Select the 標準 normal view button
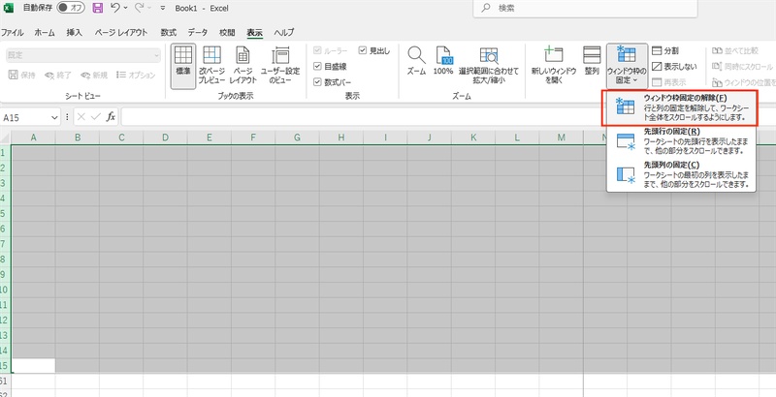 pos(183,66)
